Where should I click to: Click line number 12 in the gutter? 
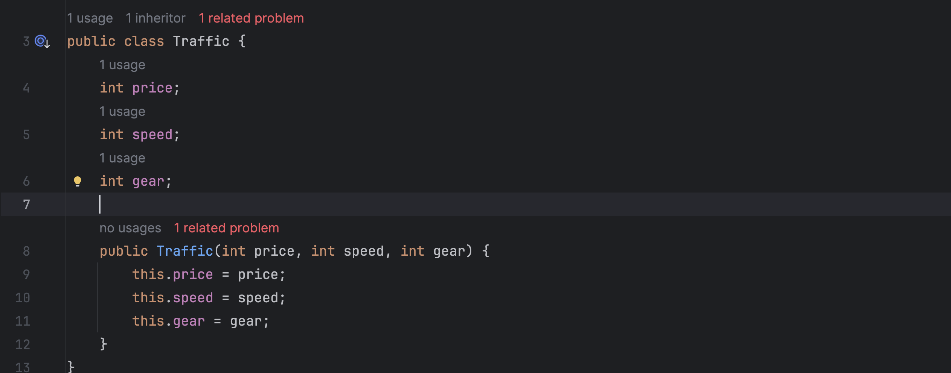point(23,344)
